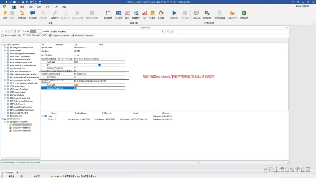Expand $10 DiagnosticSessionControl node
Viewport: 316px width, 178px height.
[x=5, y=48]
